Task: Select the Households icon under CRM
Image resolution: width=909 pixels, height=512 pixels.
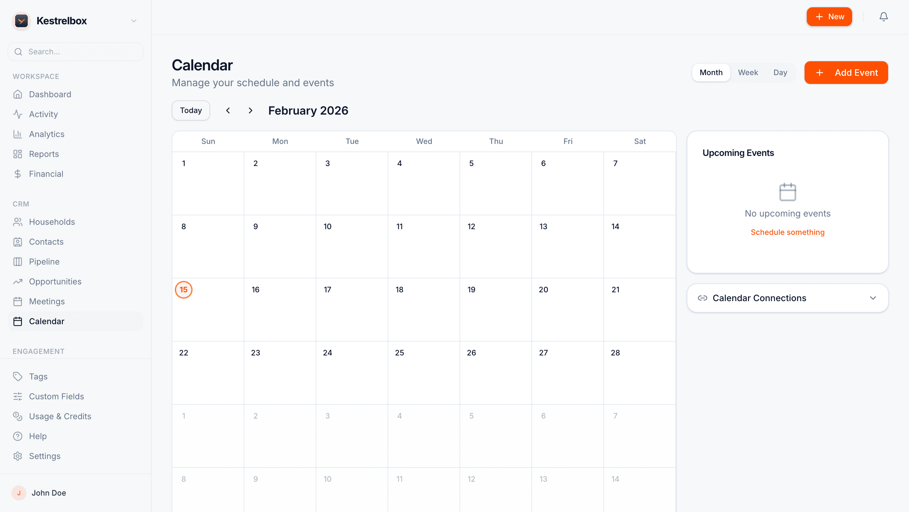Action: coord(18,222)
